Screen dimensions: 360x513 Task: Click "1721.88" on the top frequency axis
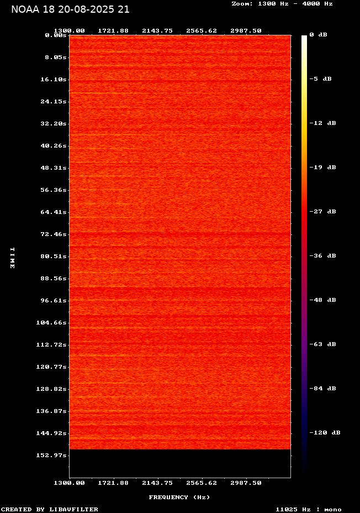[x=113, y=31]
